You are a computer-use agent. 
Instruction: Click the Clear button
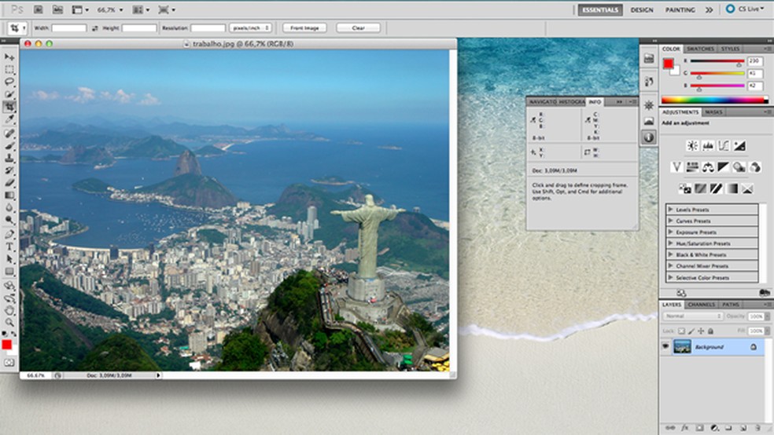(x=359, y=28)
